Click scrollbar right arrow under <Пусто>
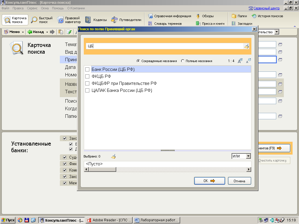 [249, 169]
